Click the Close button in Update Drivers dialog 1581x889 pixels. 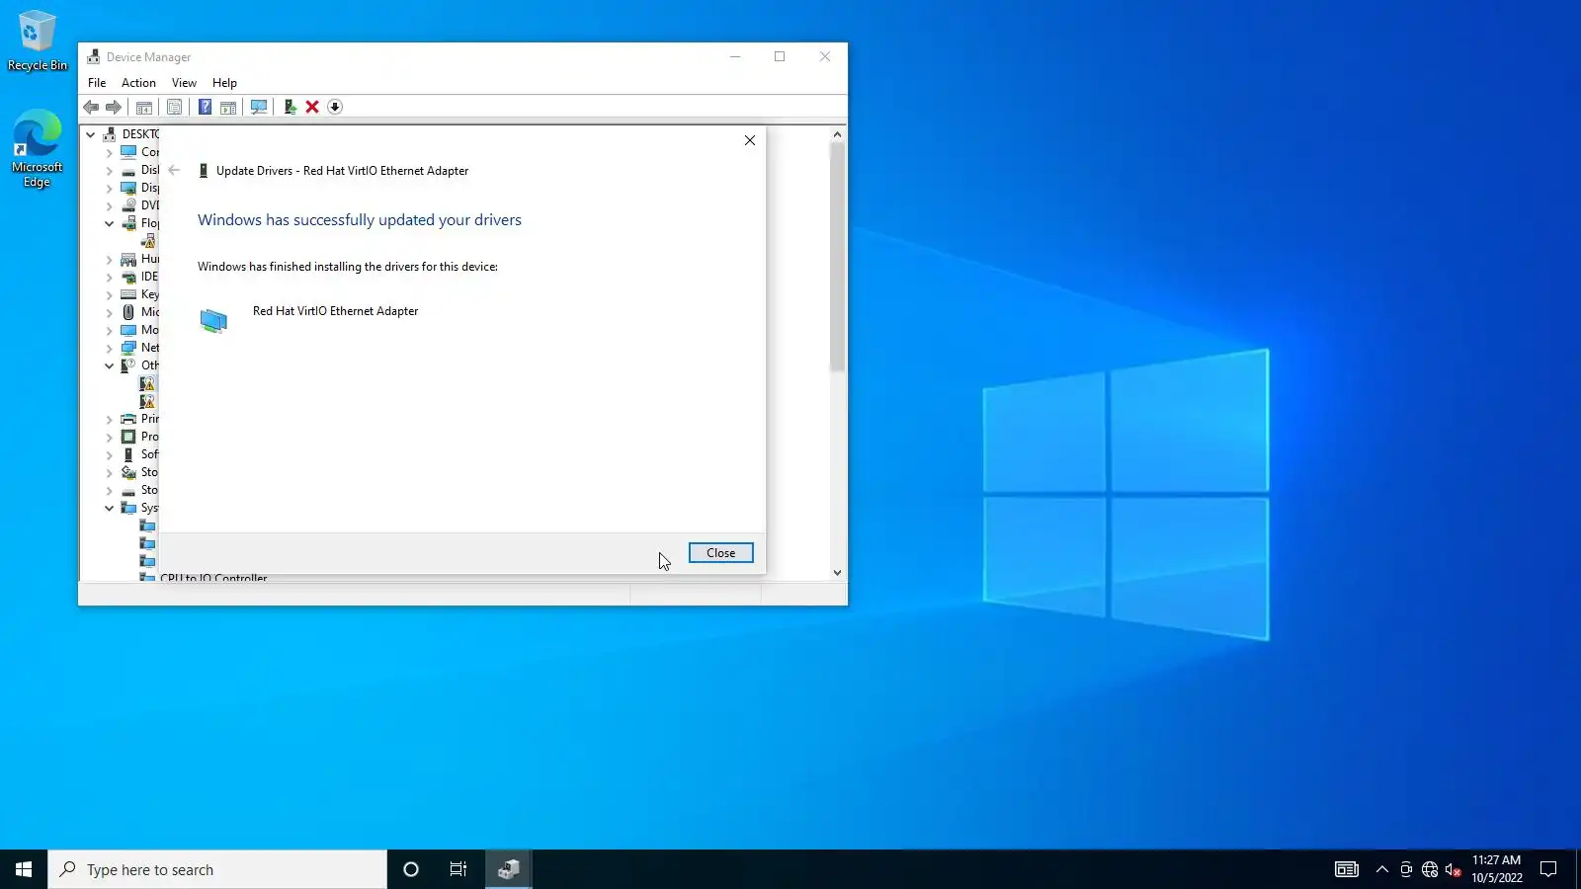click(721, 553)
